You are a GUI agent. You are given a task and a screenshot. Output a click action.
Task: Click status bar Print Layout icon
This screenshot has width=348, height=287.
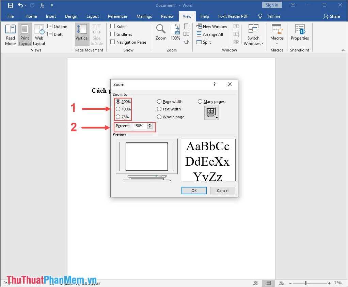click(x=268, y=283)
